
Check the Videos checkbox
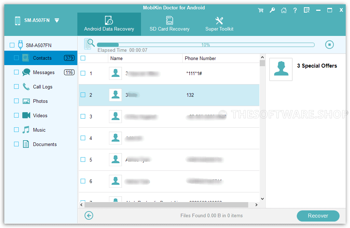tap(16, 115)
